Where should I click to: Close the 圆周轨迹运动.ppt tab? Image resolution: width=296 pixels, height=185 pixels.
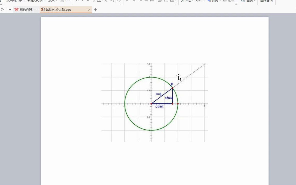[x=89, y=9]
